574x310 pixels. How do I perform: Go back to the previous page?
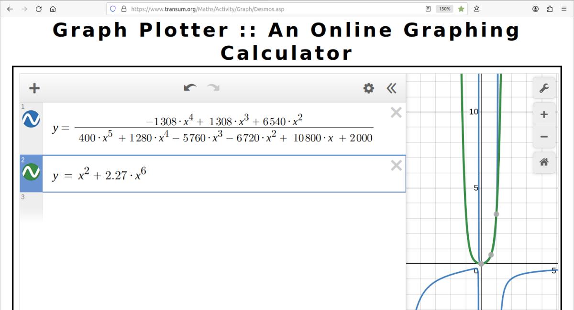(x=10, y=9)
